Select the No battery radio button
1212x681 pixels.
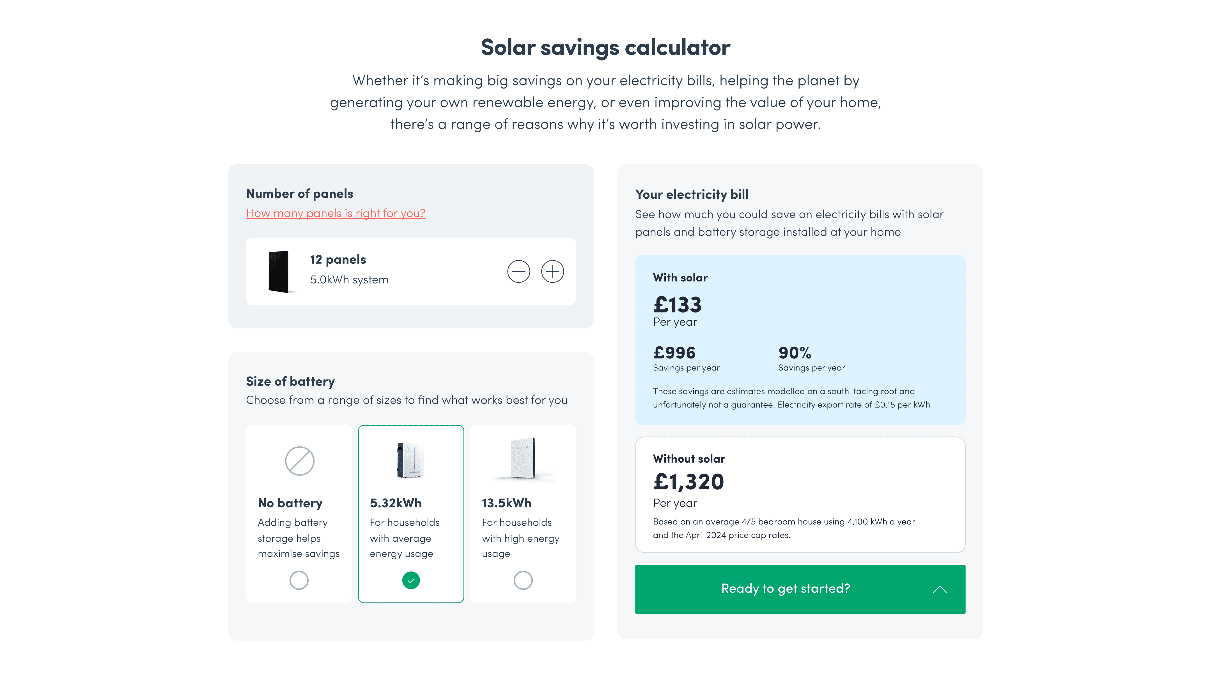point(299,580)
